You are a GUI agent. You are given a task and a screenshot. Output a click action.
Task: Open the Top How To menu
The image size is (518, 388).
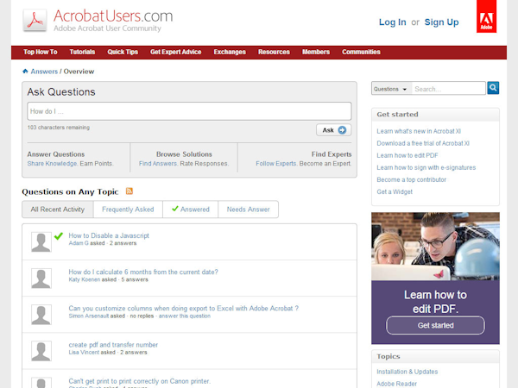coord(41,52)
